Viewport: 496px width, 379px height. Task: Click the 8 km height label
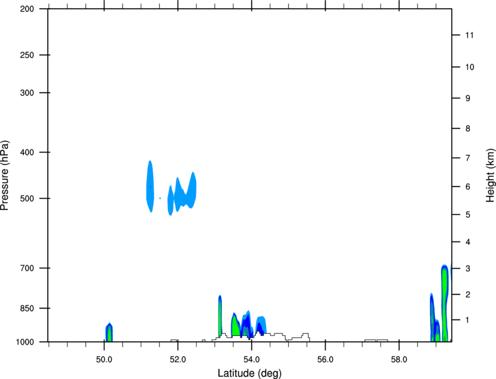(468, 129)
